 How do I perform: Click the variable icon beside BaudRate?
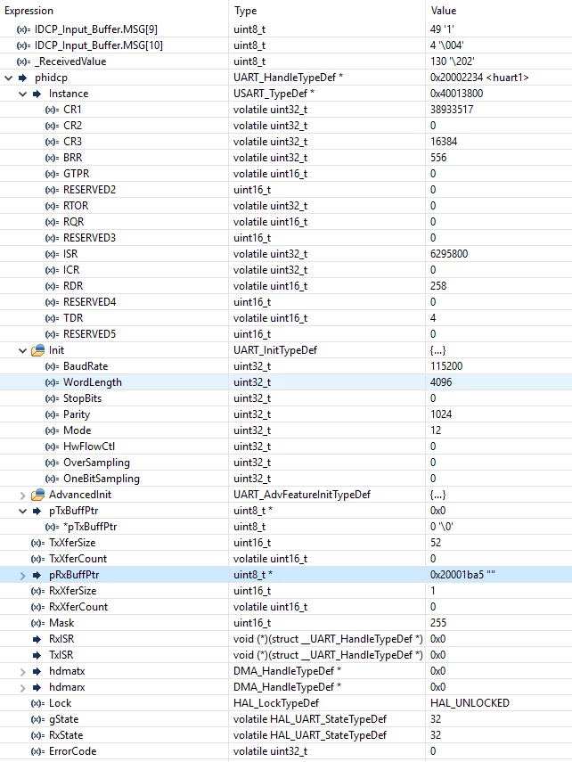(52, 366)
